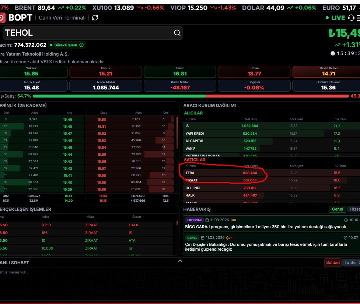This screenshot has height=304, width=360.
Task: Click calendar icon of GENEL news date
Action: (203, 238)
